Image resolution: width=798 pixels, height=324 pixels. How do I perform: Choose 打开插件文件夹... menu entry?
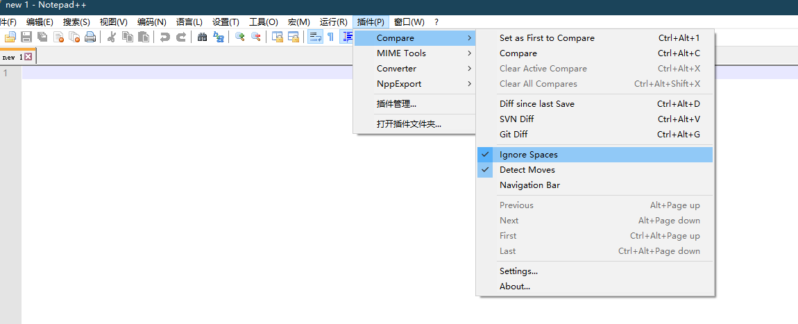[415, 124]
